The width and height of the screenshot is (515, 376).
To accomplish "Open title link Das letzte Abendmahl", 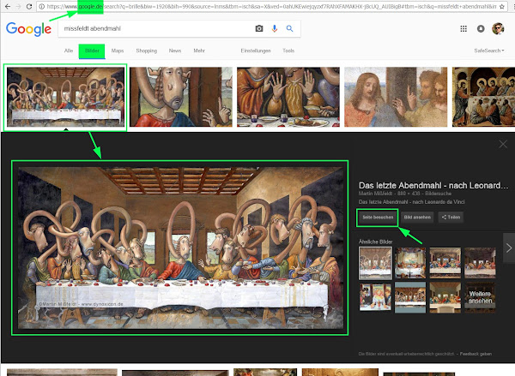I will click(x=433, y=186).
